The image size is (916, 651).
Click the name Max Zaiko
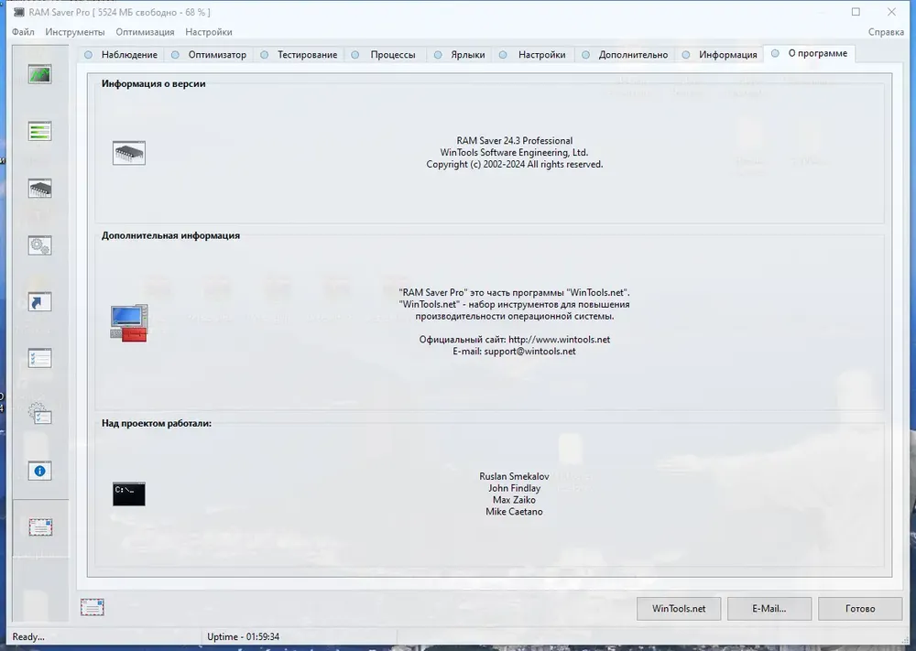(514, 500)
